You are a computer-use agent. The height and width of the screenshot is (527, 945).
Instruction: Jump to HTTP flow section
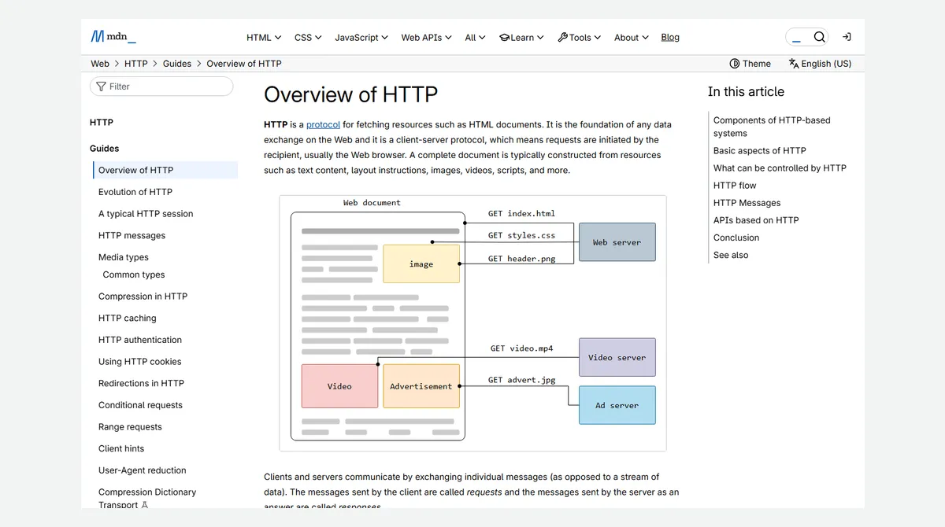click(x=735, y=186)
